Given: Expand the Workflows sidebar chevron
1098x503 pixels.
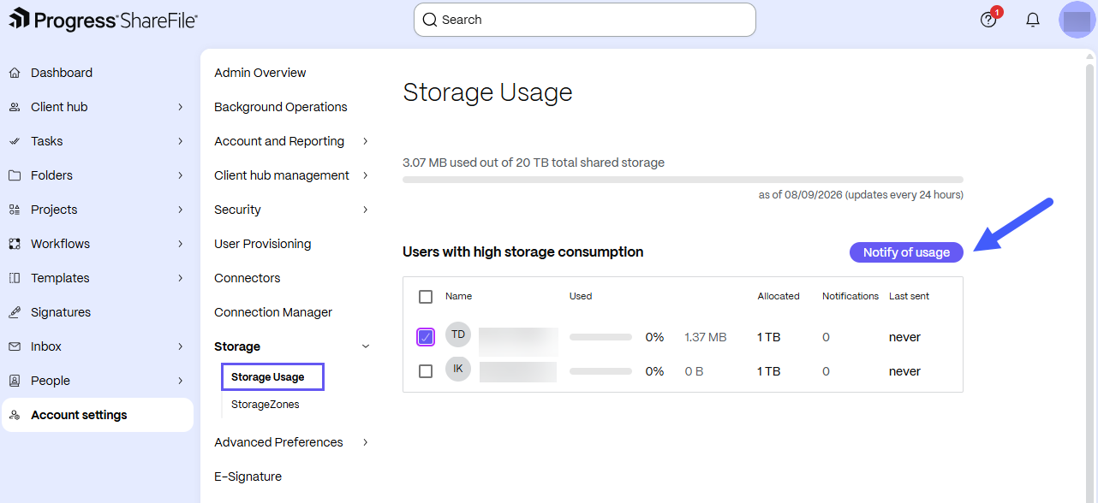Looking at the screenshot, I should point(180,244).
